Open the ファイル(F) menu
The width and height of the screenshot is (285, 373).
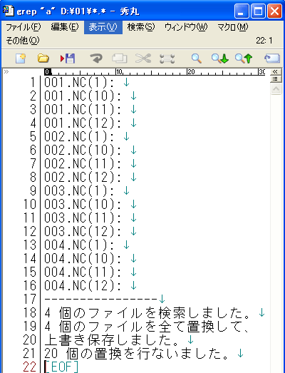[x=24, y=27]
